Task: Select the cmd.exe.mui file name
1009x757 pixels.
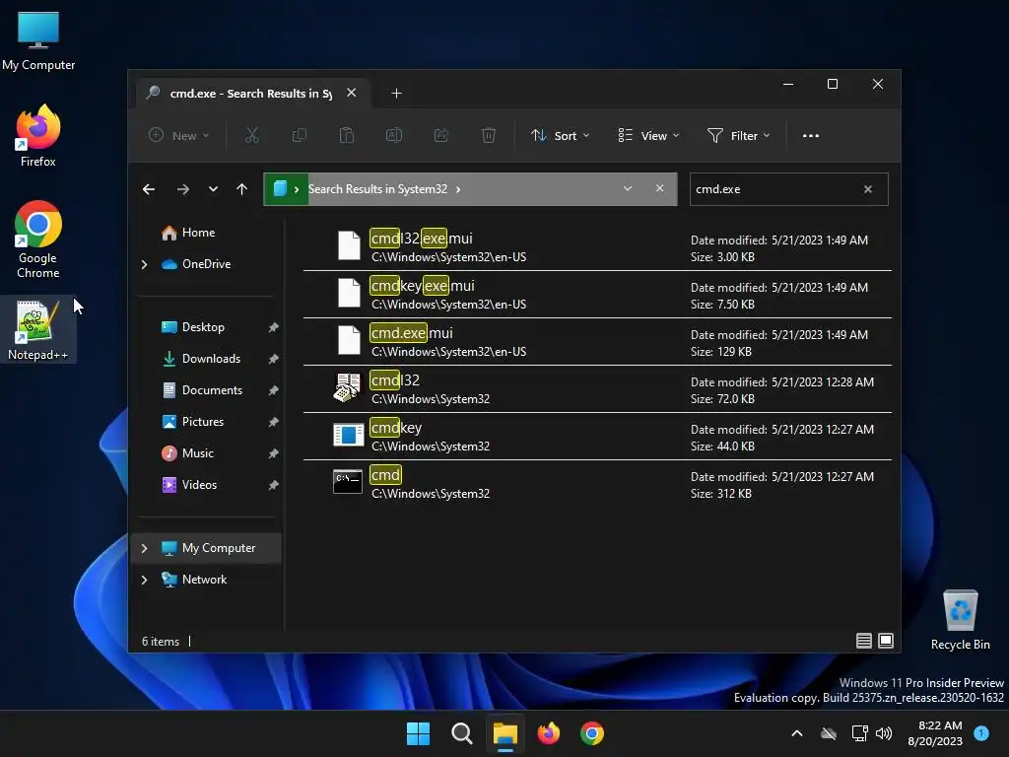Action: click(411, 333)
